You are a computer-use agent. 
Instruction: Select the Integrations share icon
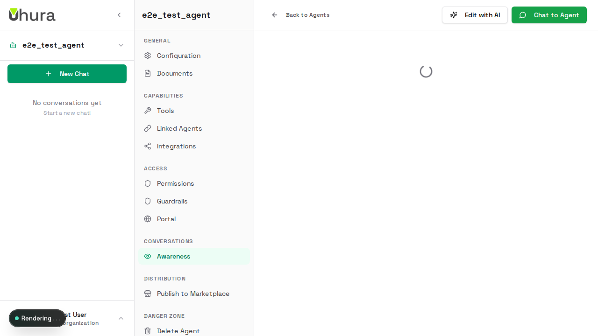[x=147, y=146]
